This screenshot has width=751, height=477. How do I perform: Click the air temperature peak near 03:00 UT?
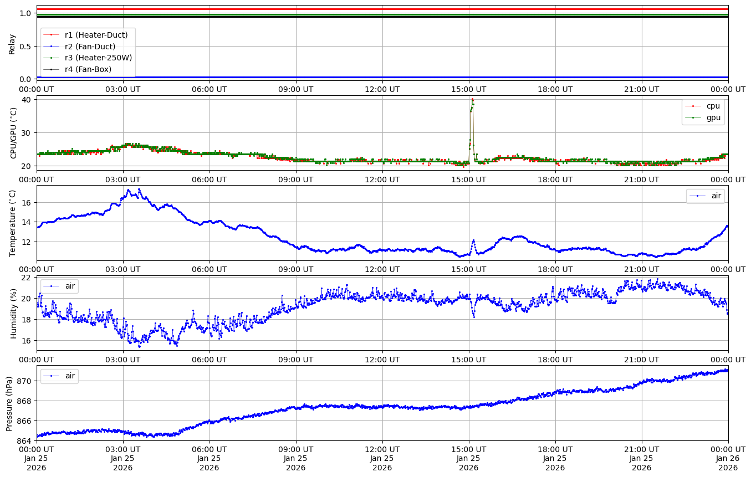[x=129, y=190]
